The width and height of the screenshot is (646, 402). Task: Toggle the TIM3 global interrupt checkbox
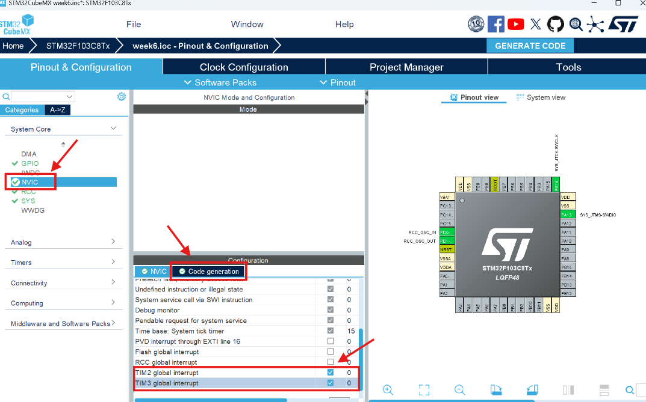coord(331,383)
